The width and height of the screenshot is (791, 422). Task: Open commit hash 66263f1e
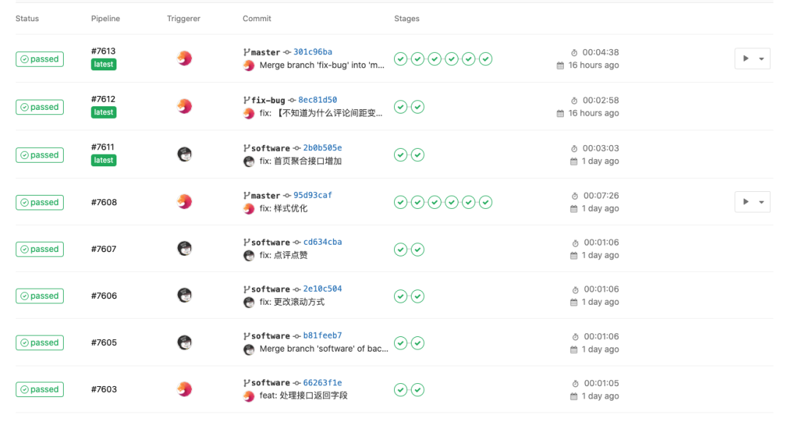[x=322, y=382]
